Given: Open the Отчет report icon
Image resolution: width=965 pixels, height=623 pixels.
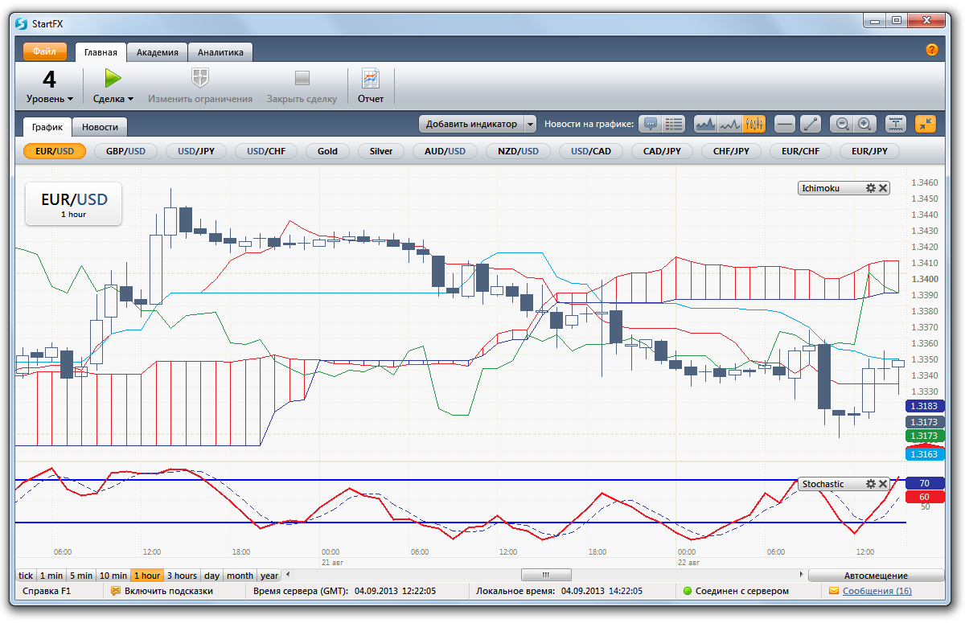Looking at the screenshot, I should (371, 78).
